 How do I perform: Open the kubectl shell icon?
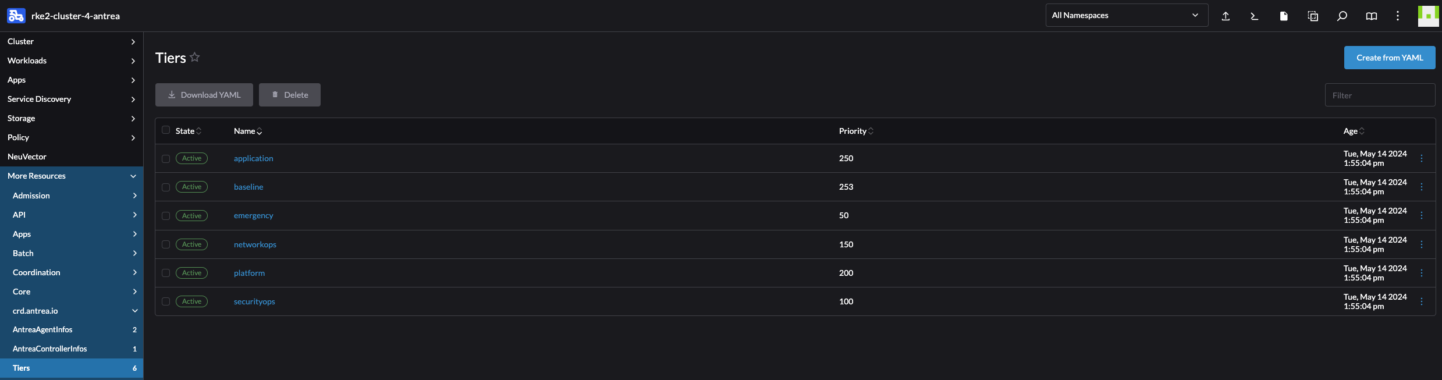pyautogui.click(x=1255, y=16)
